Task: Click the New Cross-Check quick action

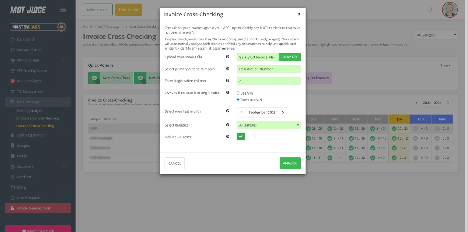Action: (x=110, y=78)
